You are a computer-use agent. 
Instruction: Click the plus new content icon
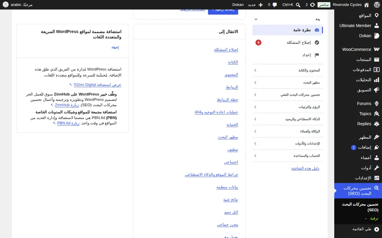point(260,5)
